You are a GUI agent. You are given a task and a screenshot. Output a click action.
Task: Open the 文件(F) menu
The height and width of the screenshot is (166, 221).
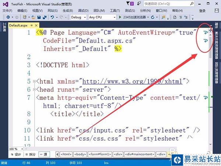7,11
